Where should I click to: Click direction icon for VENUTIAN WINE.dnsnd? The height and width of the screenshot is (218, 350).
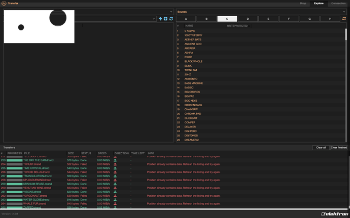click(x=115, y=188)
